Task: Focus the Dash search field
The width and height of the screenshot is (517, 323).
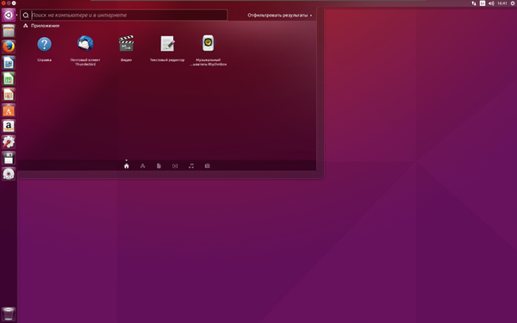Action: pyautogui.click(x=123, y=16)
